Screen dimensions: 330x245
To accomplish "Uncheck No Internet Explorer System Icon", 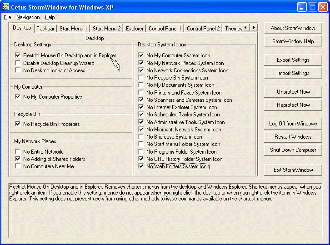I will click(141, 107).
